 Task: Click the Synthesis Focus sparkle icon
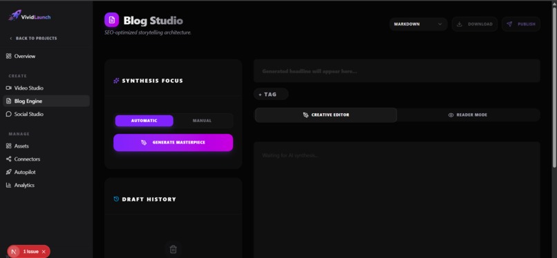point(116,81)
